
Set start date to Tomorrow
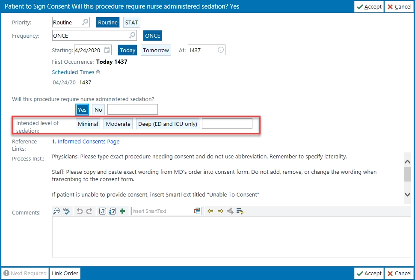156,50
